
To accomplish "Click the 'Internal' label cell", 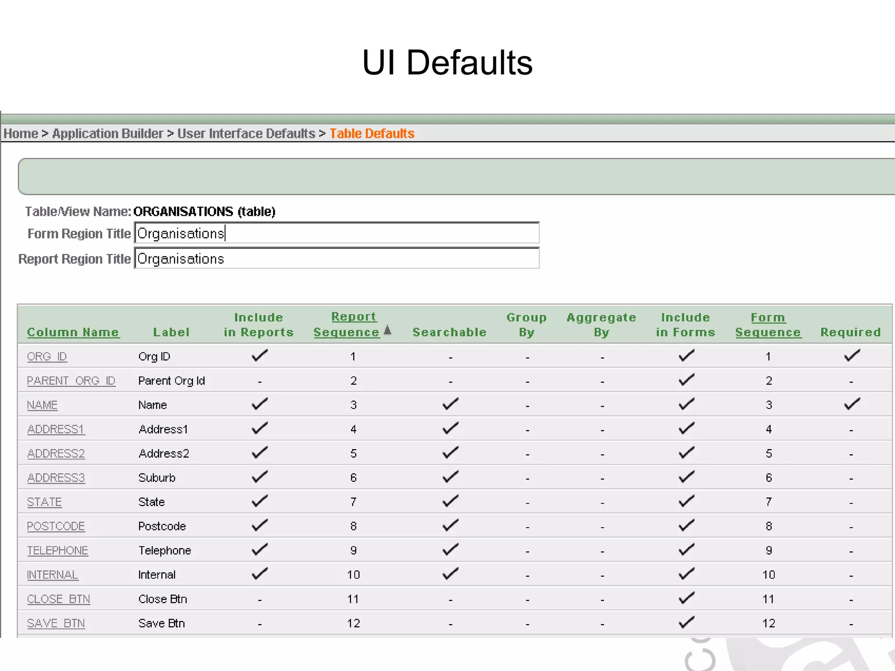I will click(x=157, y=575).
